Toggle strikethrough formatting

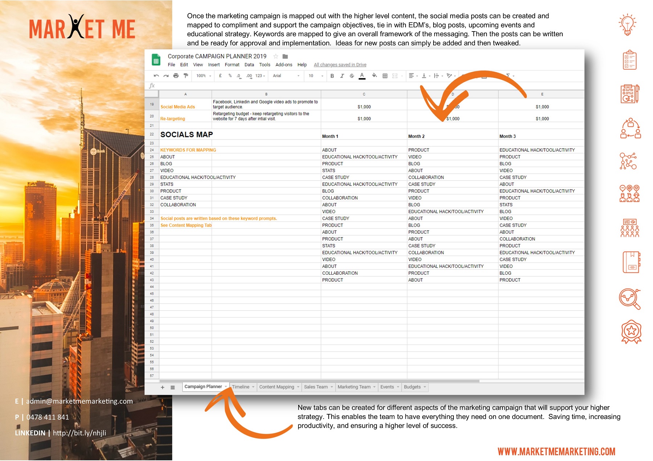(x=352, y=76)
